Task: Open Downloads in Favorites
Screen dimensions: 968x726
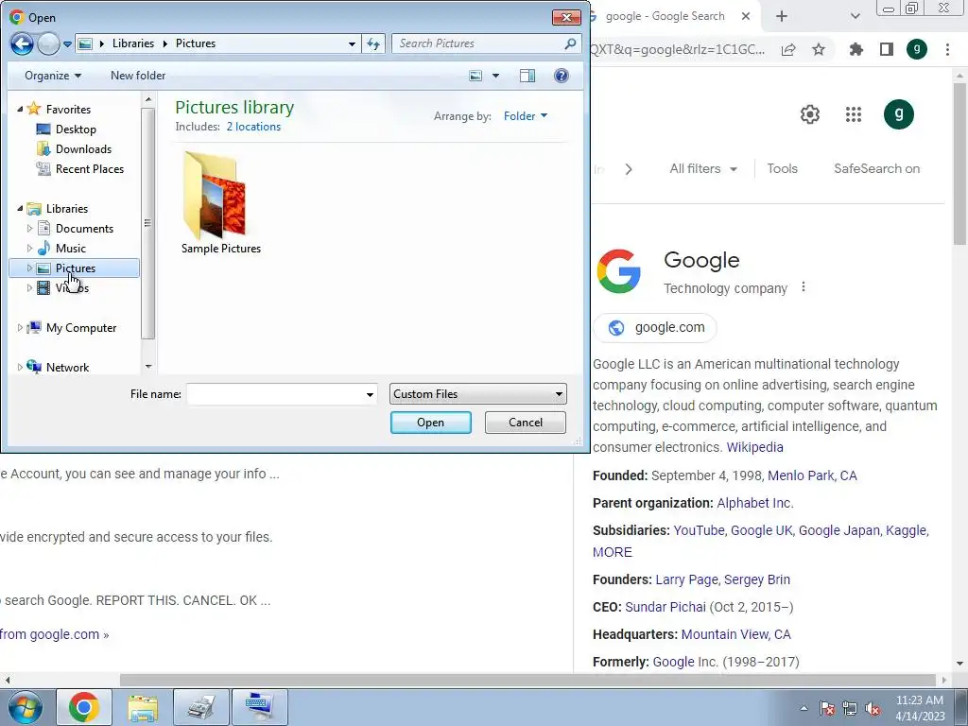Action: point(83,148)
